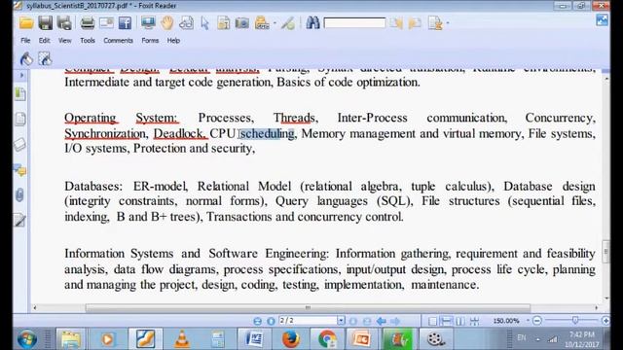Switch to Facing pages layout
Screen dimensions: 623x350
[460, 321]
